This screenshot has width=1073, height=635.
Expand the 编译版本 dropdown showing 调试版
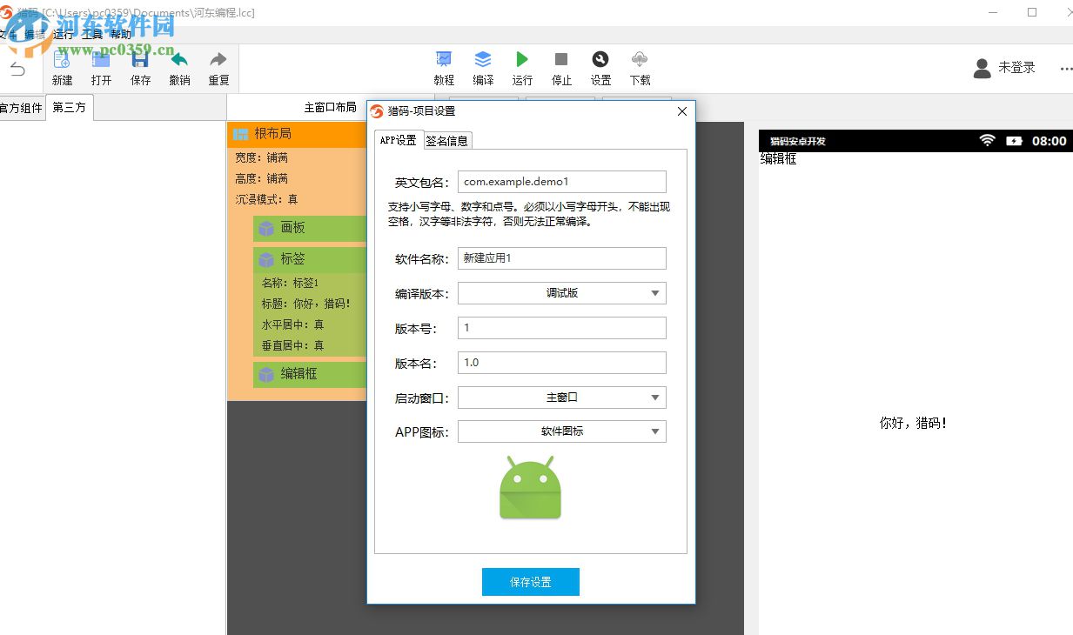pos(561,293)
